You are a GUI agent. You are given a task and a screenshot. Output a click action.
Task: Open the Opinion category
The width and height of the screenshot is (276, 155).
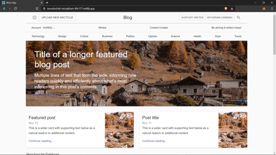tap(152, 36)
